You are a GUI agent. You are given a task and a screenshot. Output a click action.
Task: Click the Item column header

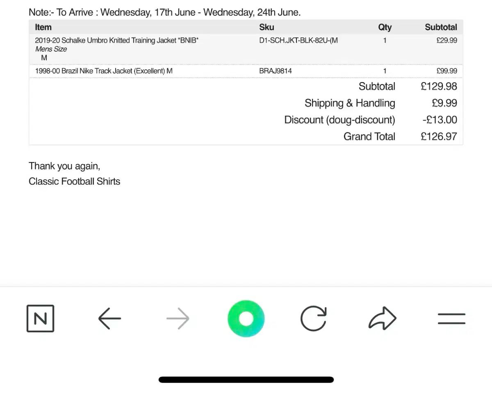(43, 27)
